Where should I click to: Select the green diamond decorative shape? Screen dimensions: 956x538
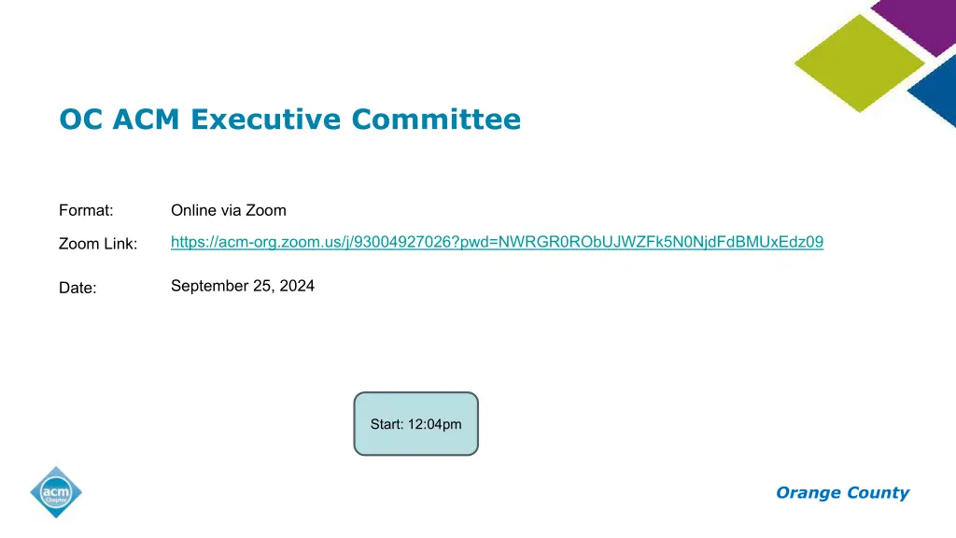tap(859, 62)
